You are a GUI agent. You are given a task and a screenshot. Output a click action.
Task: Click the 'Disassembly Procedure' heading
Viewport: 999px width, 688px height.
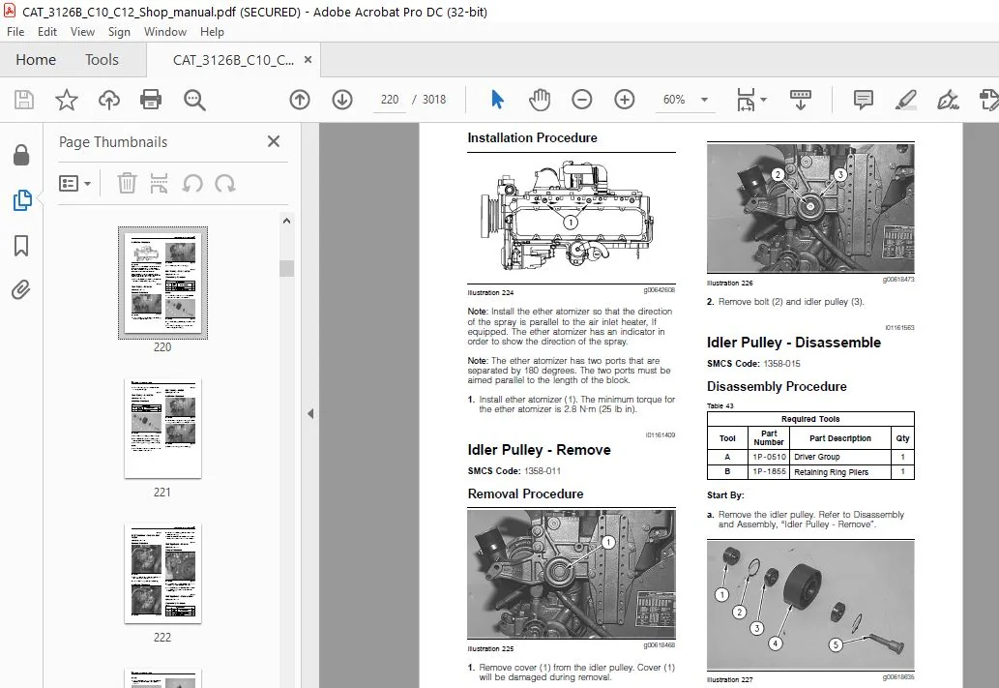coord(777,386)
